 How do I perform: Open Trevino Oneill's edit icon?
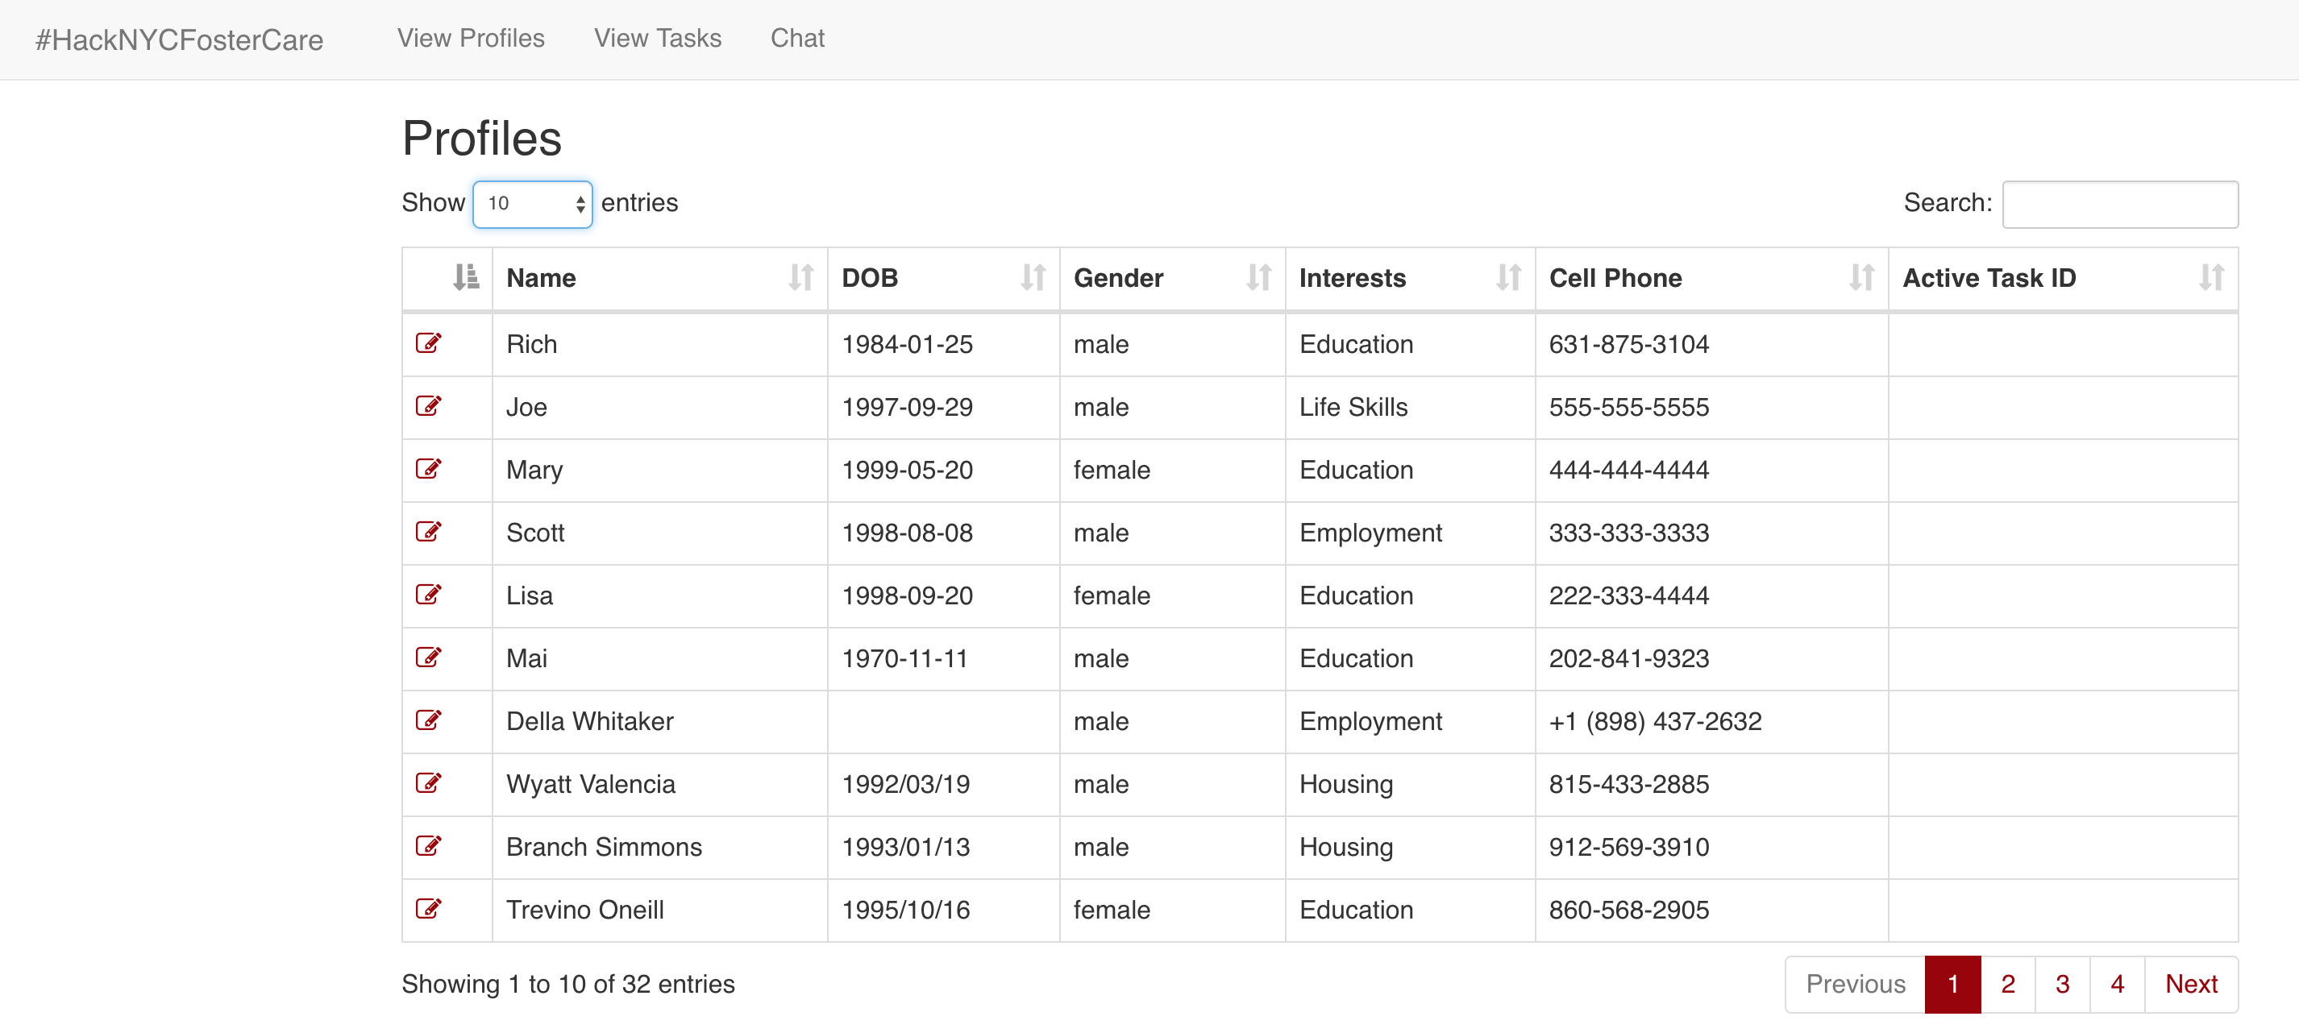click(x=428, y=909)
